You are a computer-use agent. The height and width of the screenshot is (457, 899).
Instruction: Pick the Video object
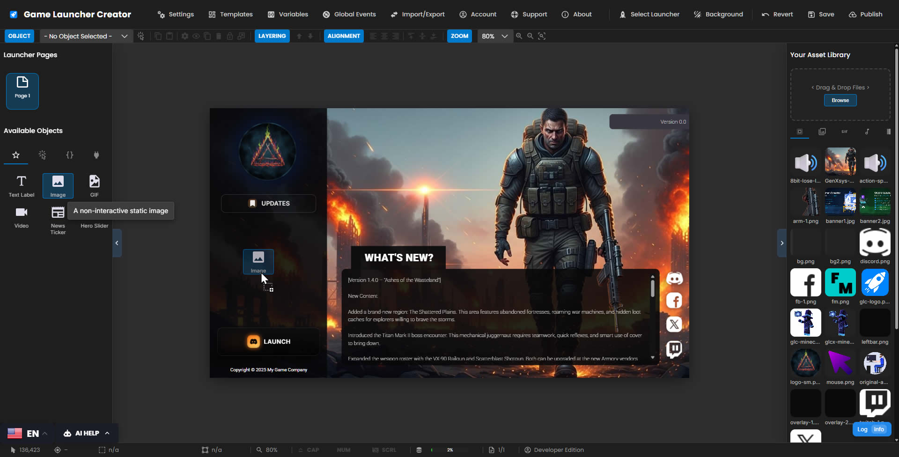point(21,217)
